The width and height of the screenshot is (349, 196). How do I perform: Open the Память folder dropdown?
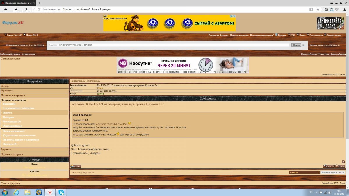[305, 172]
